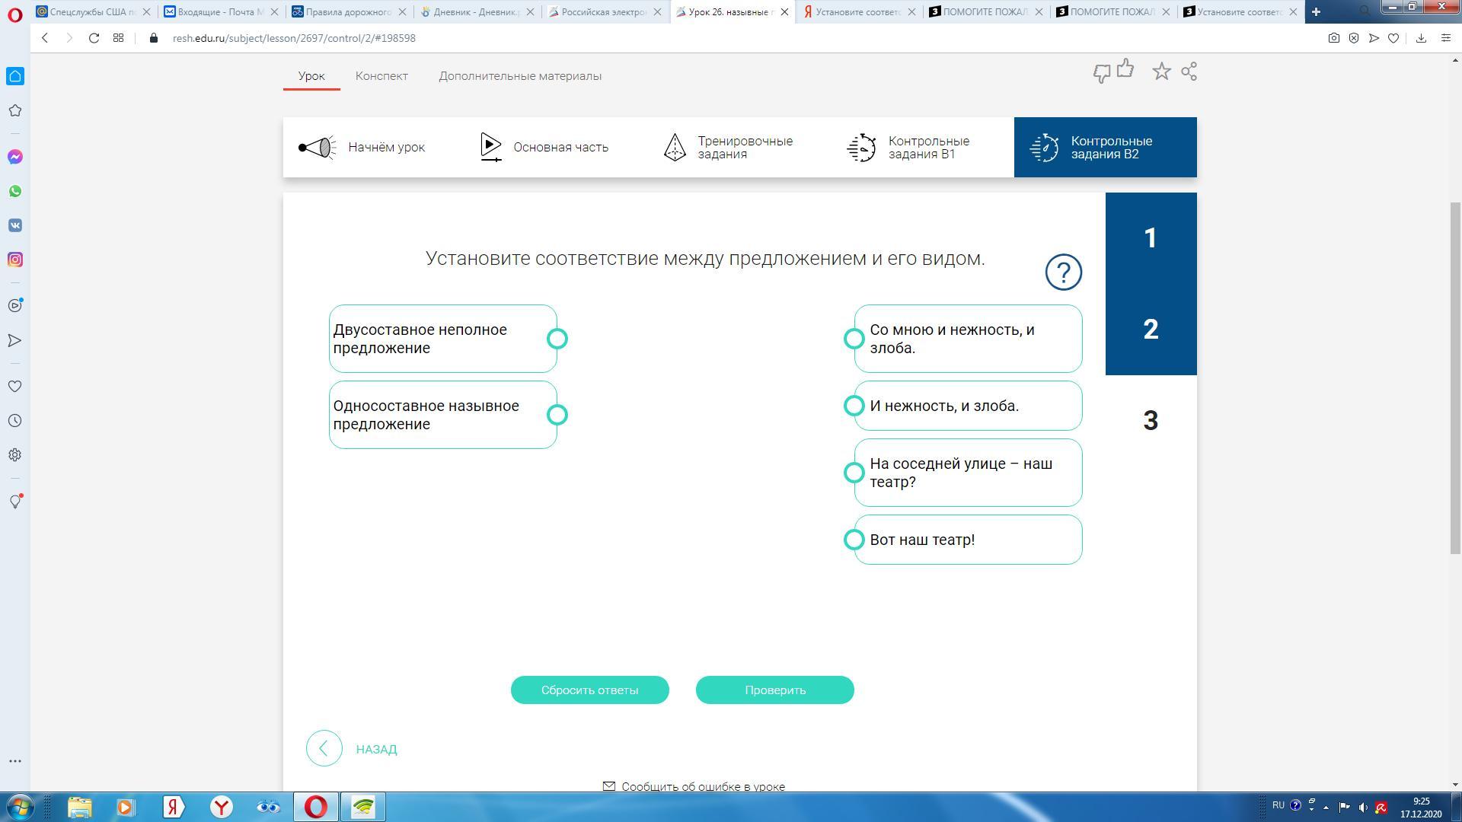The height and width of the screenshot is (822, 1462).
Task: Open the question mark help icon
Action: 1063,272
